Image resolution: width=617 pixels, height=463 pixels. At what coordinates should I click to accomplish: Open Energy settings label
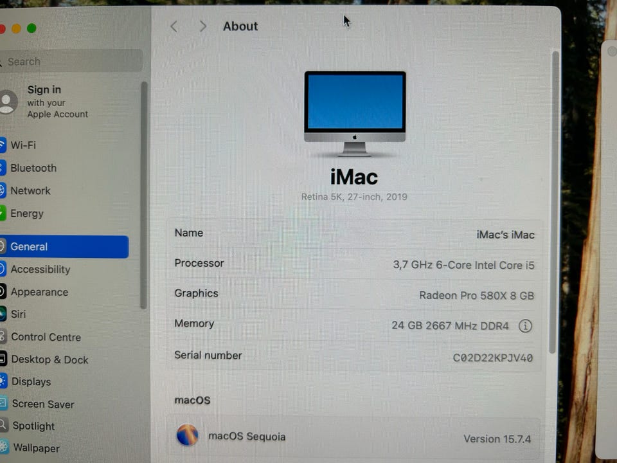click(27, 213)
